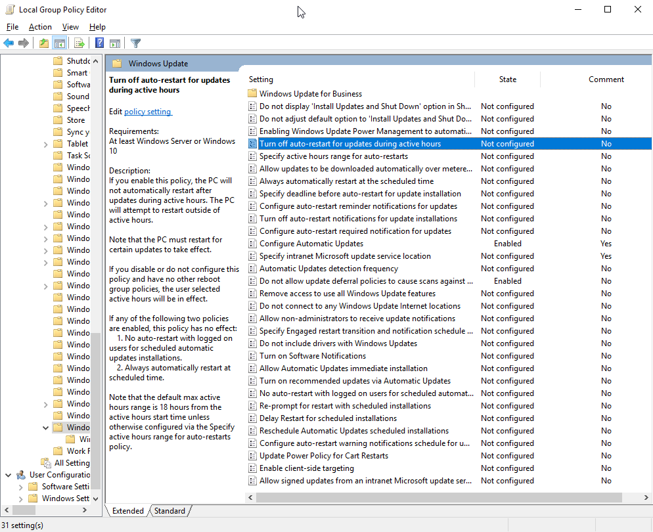This screenshot has height=532, width=653.
Task: Select 'Re-prompt for restart with scheduled installations'
Action: coord(345,406)
